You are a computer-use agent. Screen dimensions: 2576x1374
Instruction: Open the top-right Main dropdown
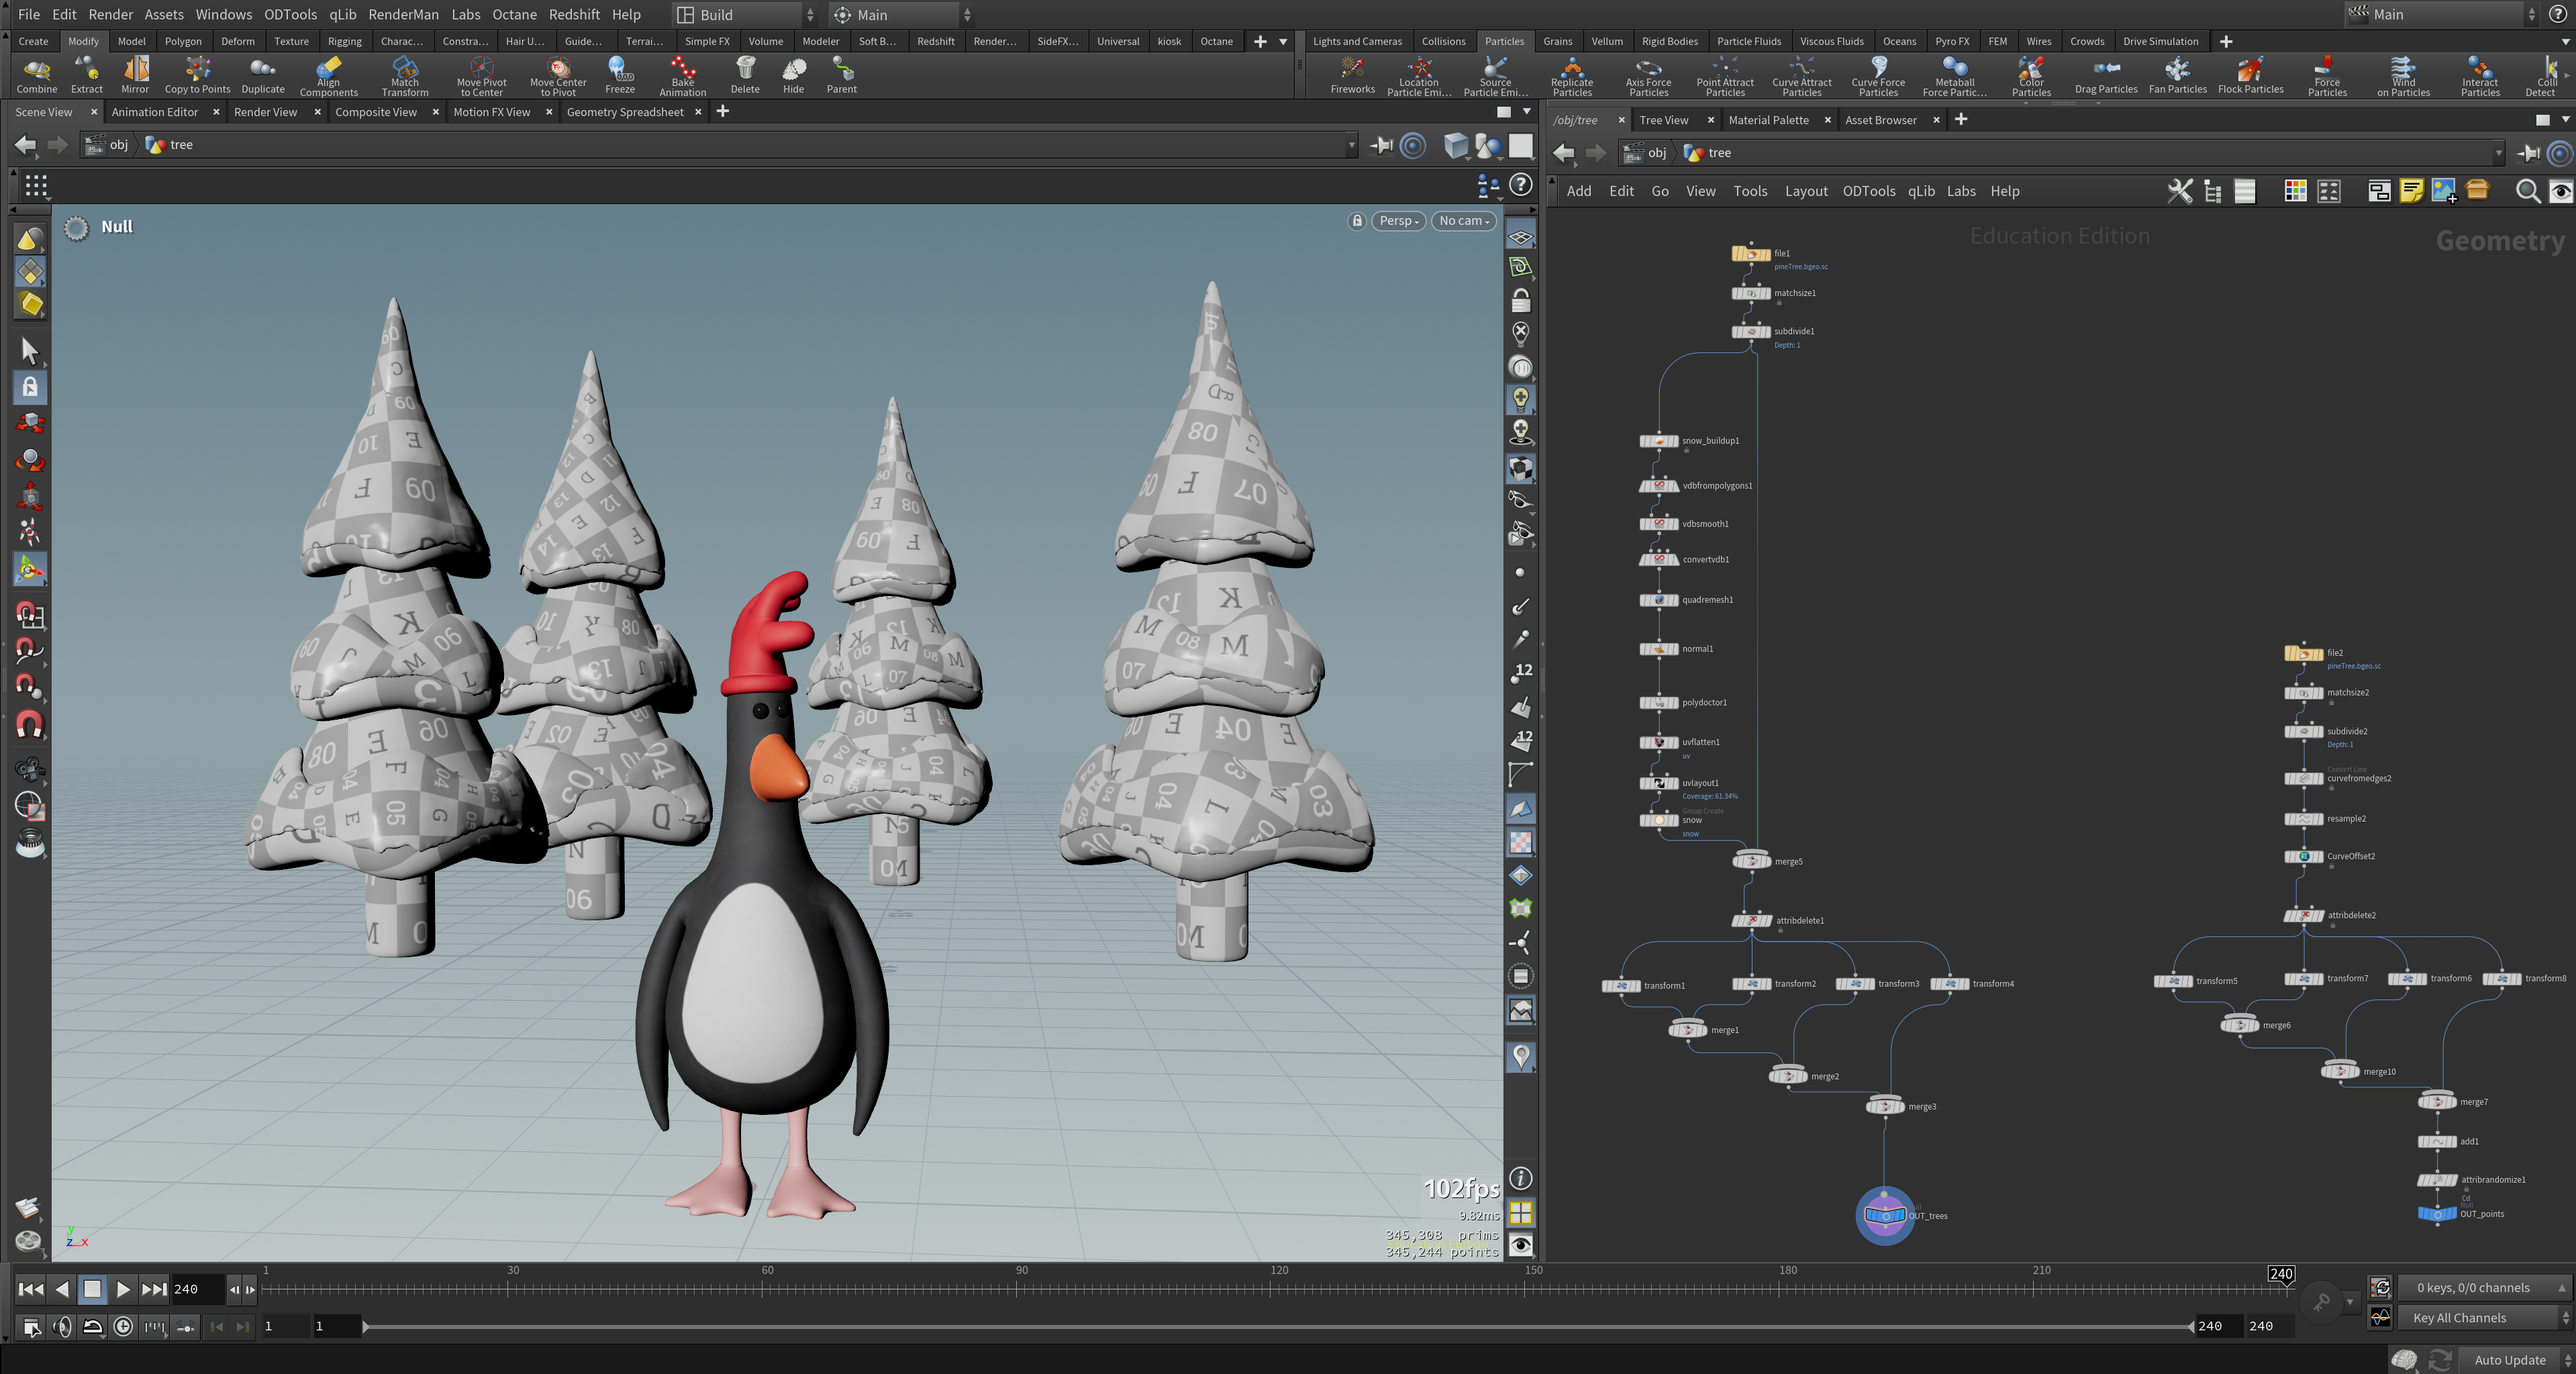pos(2441,14)
